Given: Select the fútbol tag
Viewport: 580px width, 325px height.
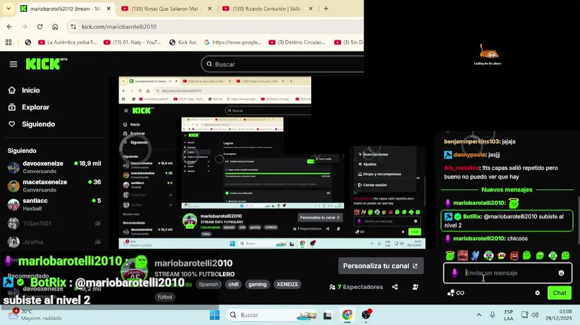Looking at the screenshot, I should coord(165,297).
